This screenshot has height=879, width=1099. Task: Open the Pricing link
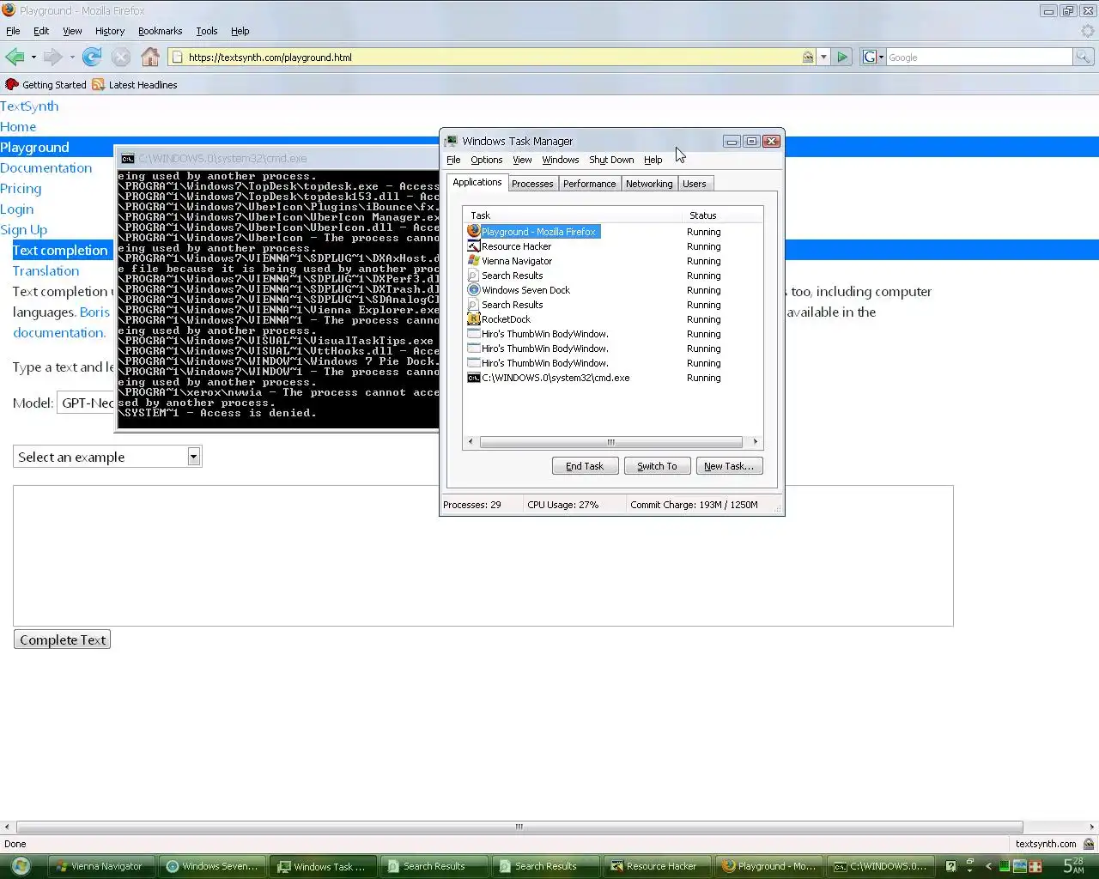(21, 189)
